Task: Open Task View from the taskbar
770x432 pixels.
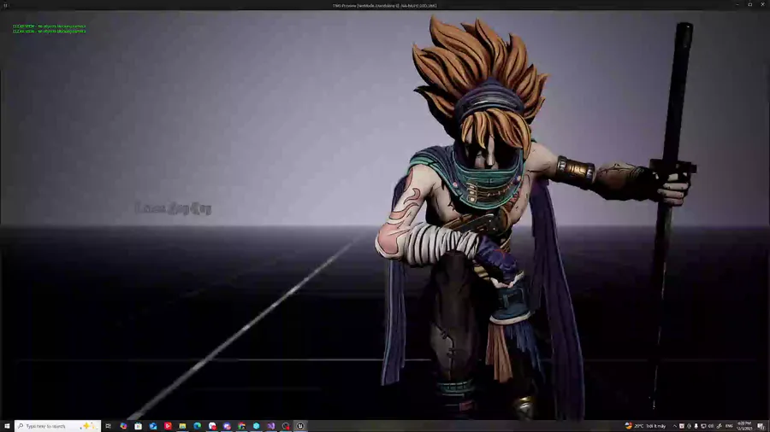Action: 108,426
